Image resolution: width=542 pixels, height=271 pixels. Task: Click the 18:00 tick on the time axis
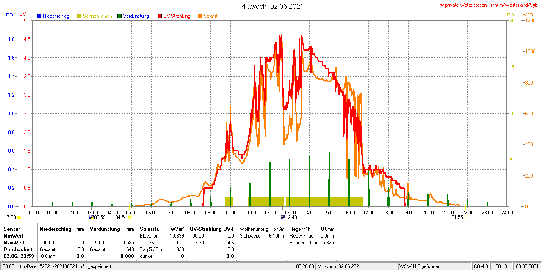coord(388,212)
